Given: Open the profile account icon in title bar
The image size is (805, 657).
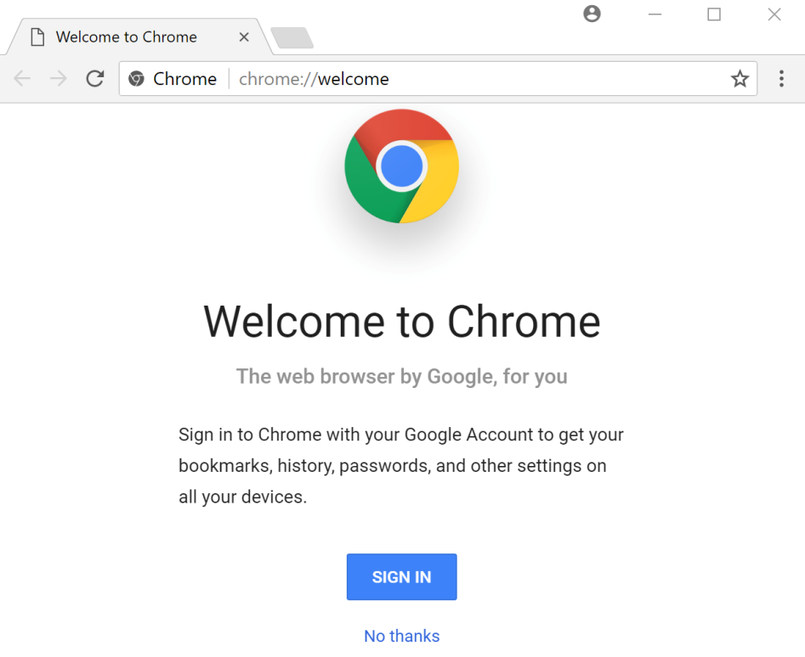Looking at the screenshot, I should pyautogui.click(x=592, y=14).
